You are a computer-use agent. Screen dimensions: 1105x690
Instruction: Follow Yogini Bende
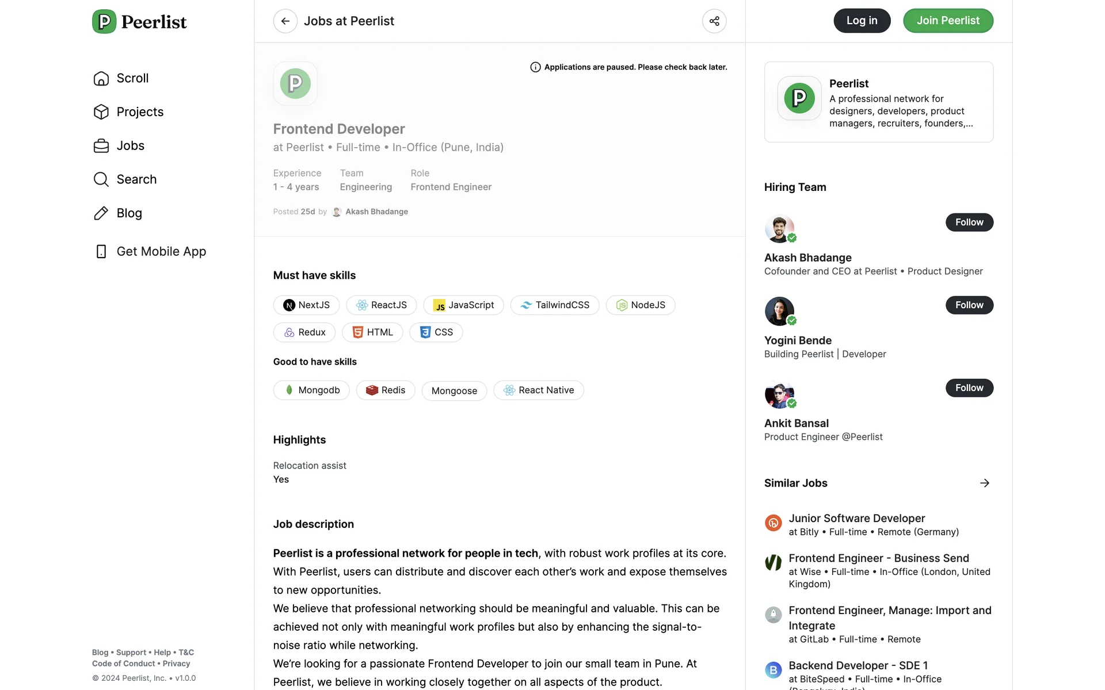pyautogui.click(x=969, y=305)
